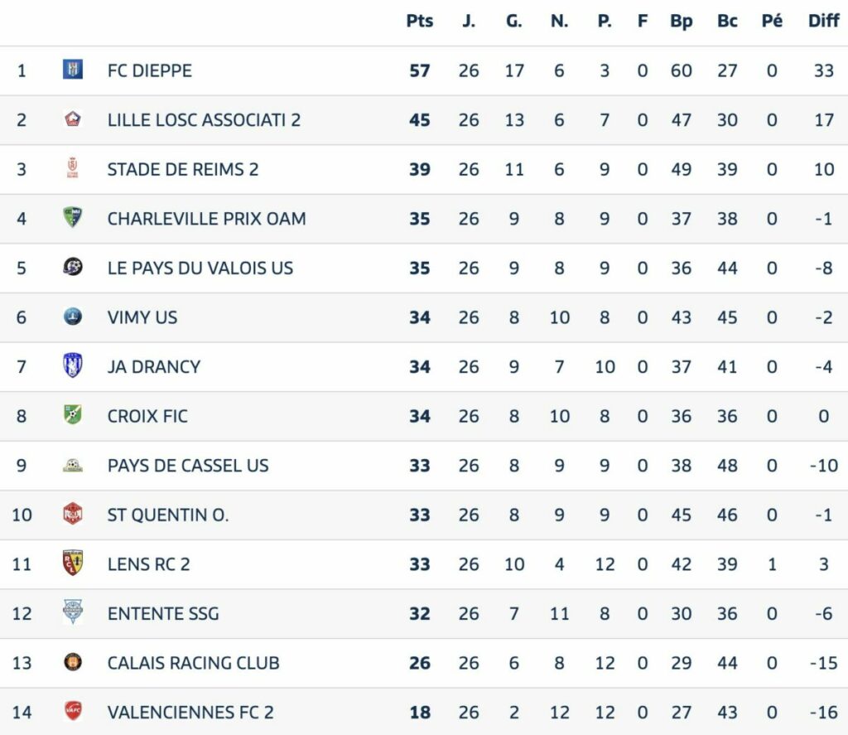Click the Lens RC 2 crest
Image resolution: width=848 pixels, height=735 pixels.
click(x=73, y=563)
